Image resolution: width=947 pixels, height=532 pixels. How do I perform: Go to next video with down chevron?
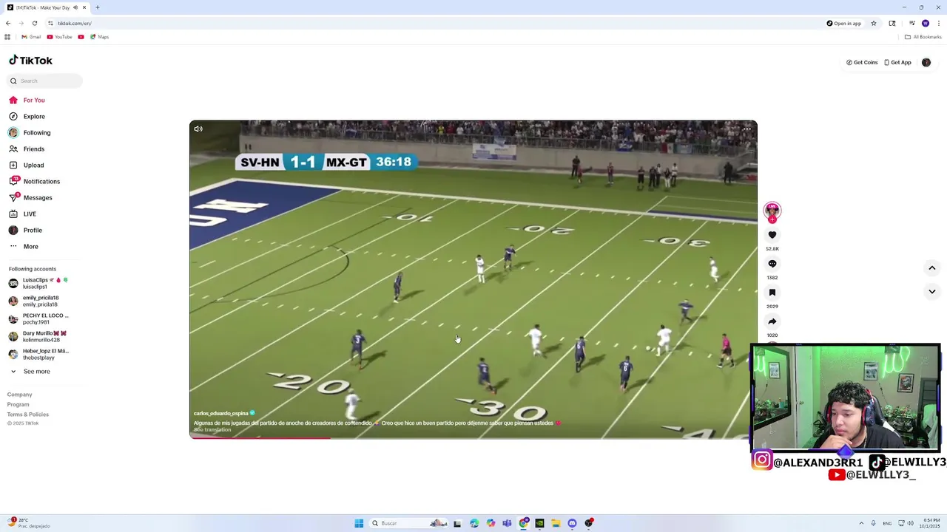tap(932, 291)
